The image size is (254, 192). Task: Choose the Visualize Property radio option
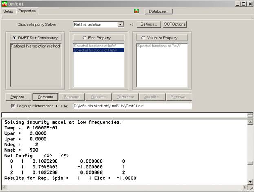point(143,38)
